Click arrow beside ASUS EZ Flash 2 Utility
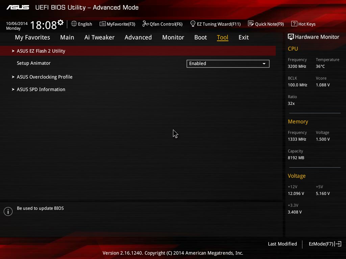The image size is (346, 259). [x=13, y=51]
